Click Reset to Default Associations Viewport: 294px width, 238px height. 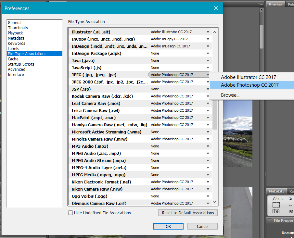188,213
